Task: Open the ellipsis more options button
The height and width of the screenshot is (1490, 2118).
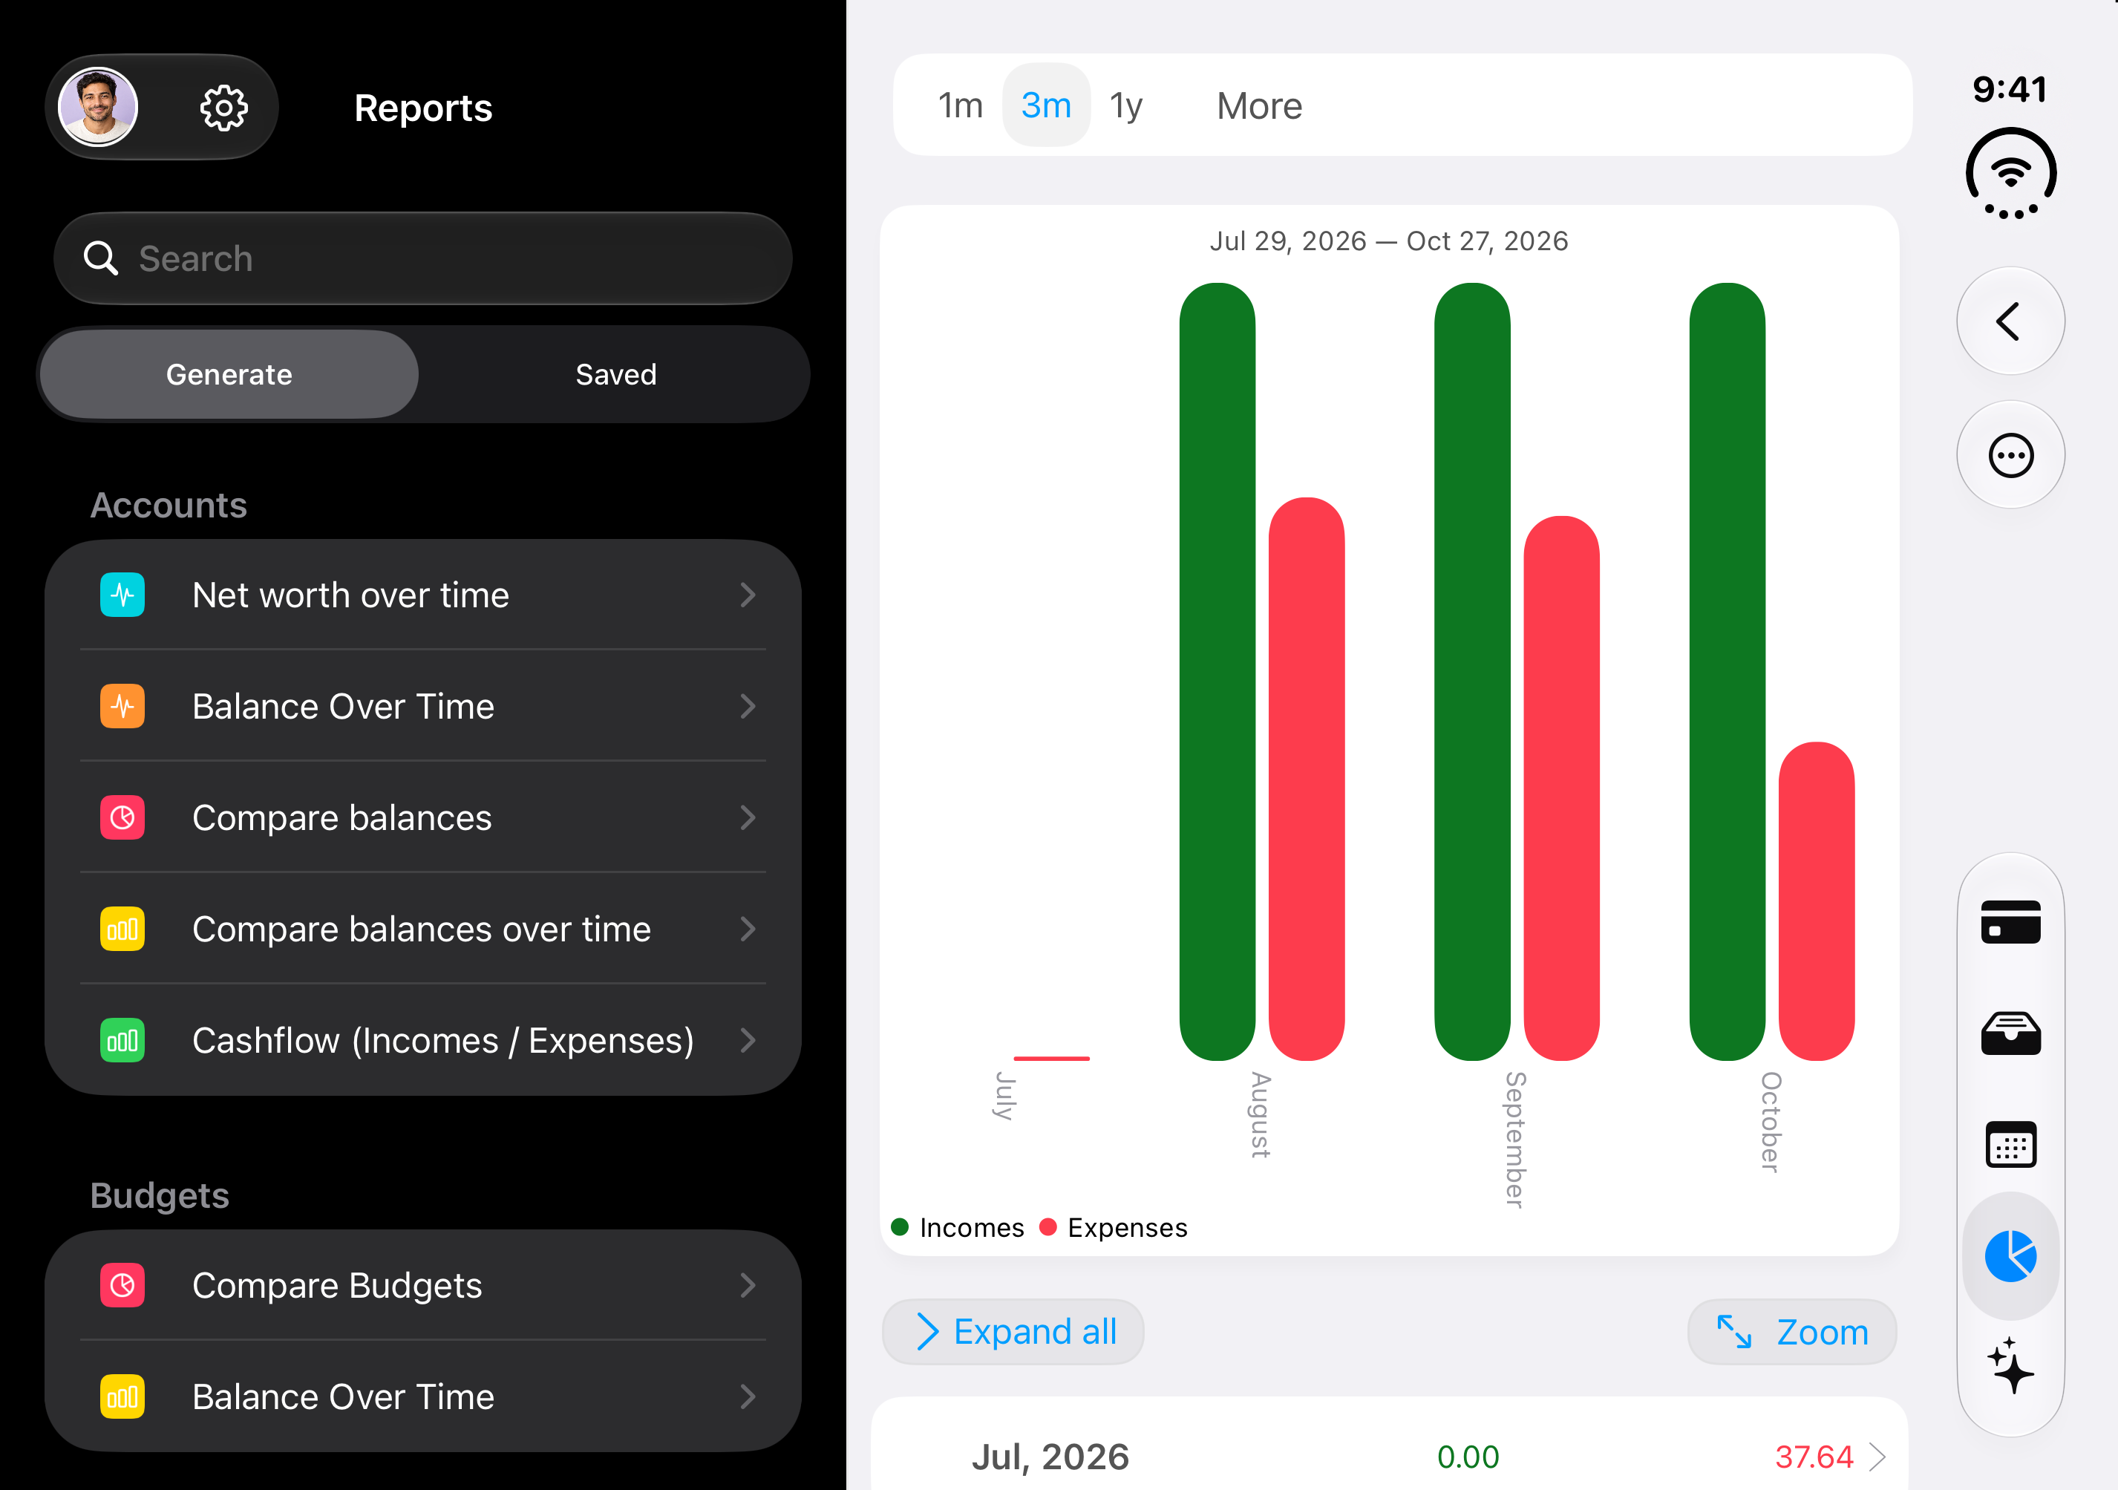Action: click(2010, 455)
